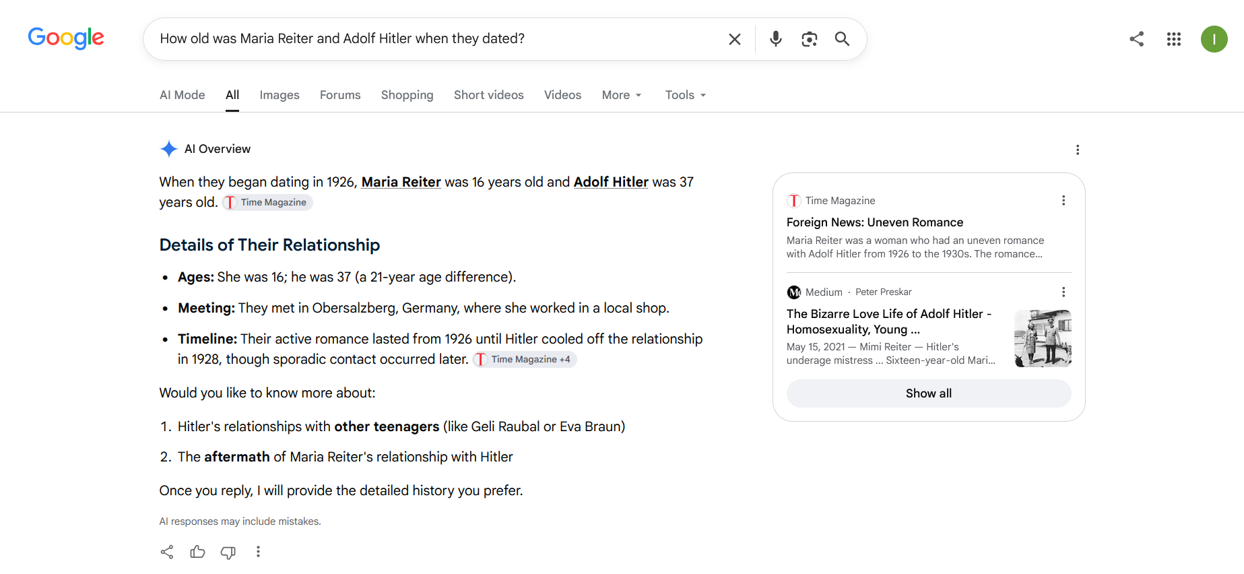Screen dimensions: 1244x574
Task: Open the Google apps grid
Action: [1174, 39]
